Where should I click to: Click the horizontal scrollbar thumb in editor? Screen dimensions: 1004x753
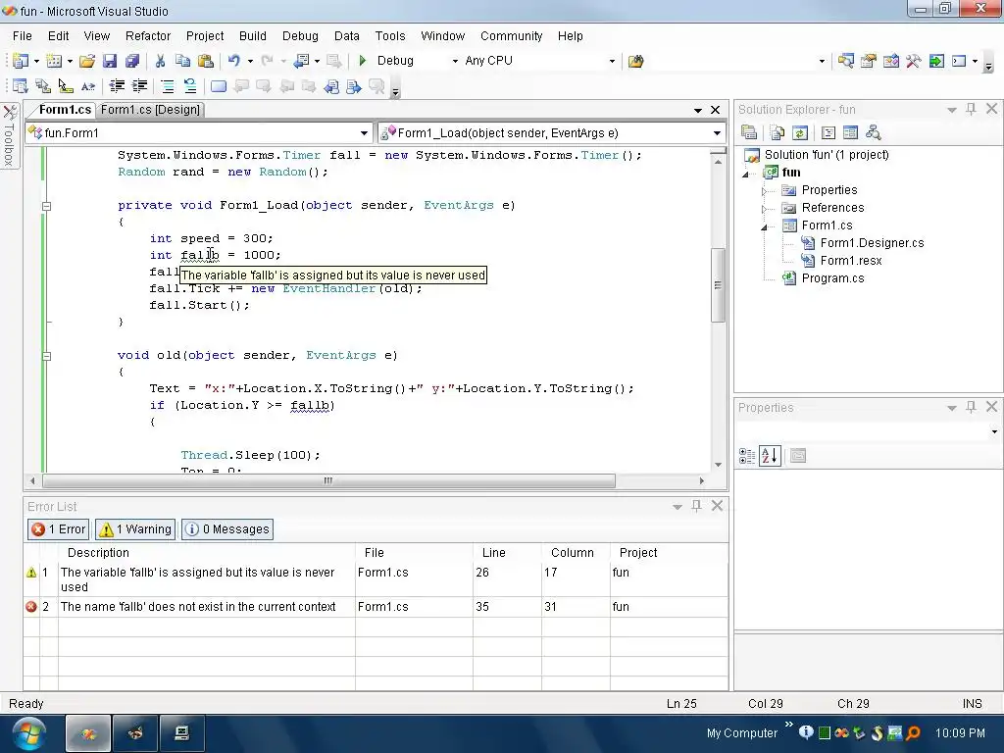tap(328, 480)
